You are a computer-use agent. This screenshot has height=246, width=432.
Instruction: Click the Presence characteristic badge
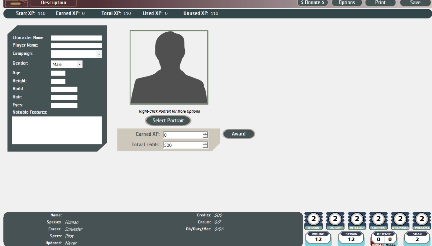pyautogui.click(x=421, y=219)
